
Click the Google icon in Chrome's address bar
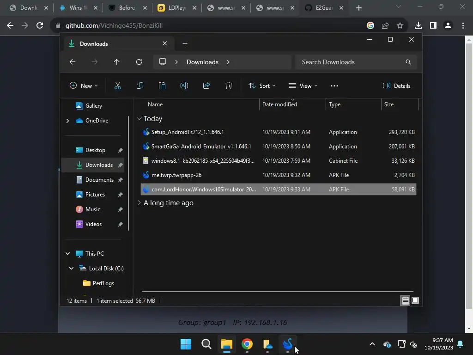(x=370, y=26)
